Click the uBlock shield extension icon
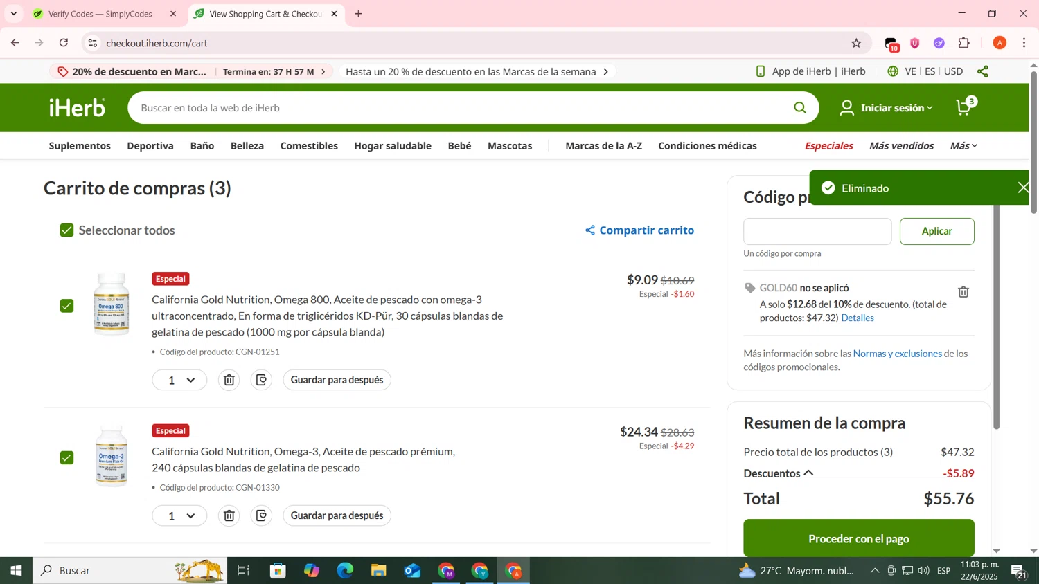The width and height of the screenshot is (1039, 584). click(x=915, y=43)
